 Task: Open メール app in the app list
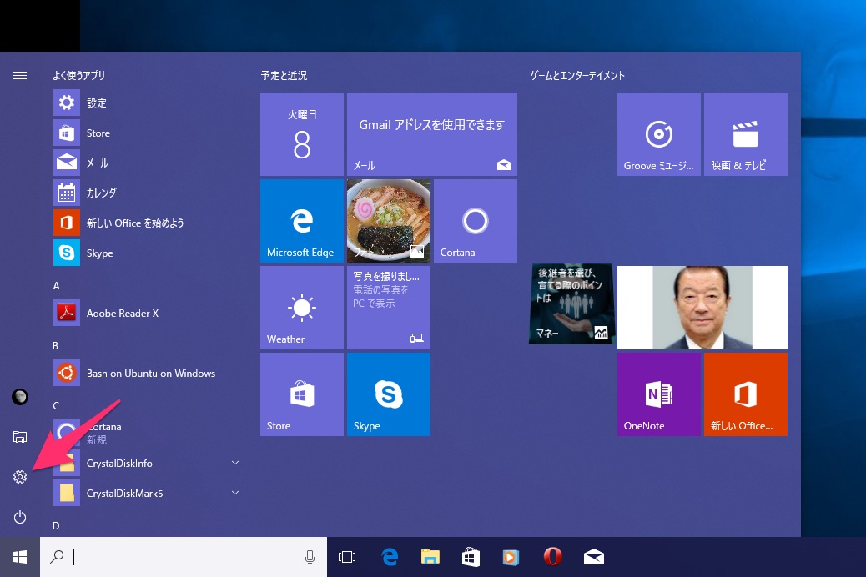pos(147,163)
